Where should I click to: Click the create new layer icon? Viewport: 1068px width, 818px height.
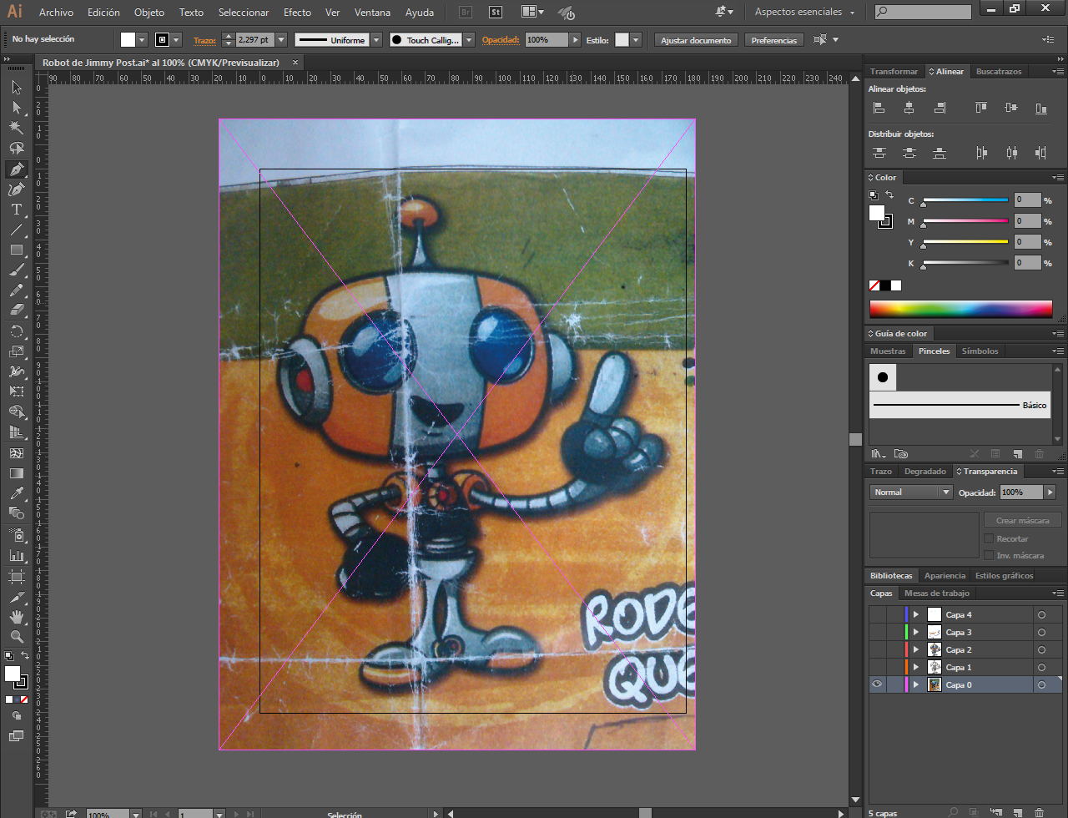pos(1017,812)
